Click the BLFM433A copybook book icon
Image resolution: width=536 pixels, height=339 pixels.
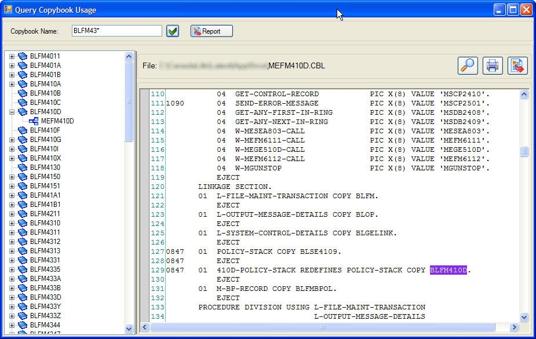pos(23,279)
